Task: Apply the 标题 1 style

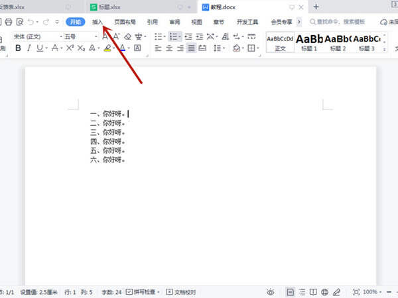Action: coord(309,42)
